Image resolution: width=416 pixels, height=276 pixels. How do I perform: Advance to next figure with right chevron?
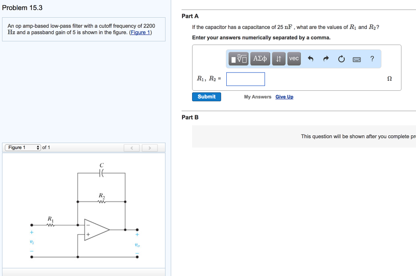149,148
